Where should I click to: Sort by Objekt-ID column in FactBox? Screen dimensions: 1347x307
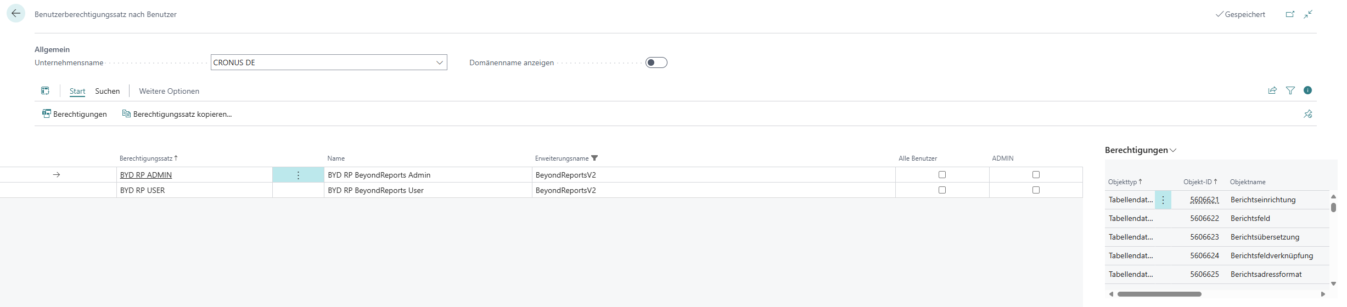1200,182
